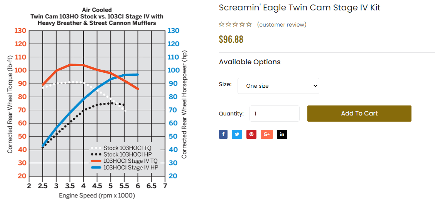The width and height of the screenshot is (435, 204).
Task: Share via the Google Plus icon
Action: tap(267, 134)
